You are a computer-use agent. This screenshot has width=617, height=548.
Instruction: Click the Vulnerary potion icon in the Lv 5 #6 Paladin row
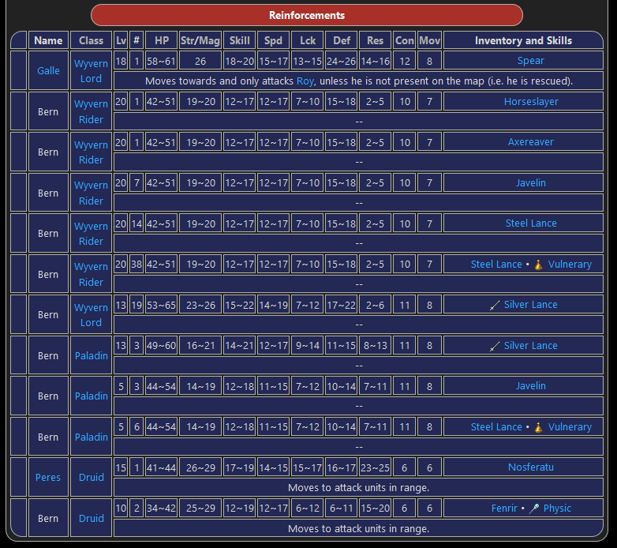pyautogui.click(x=538, y=427)
